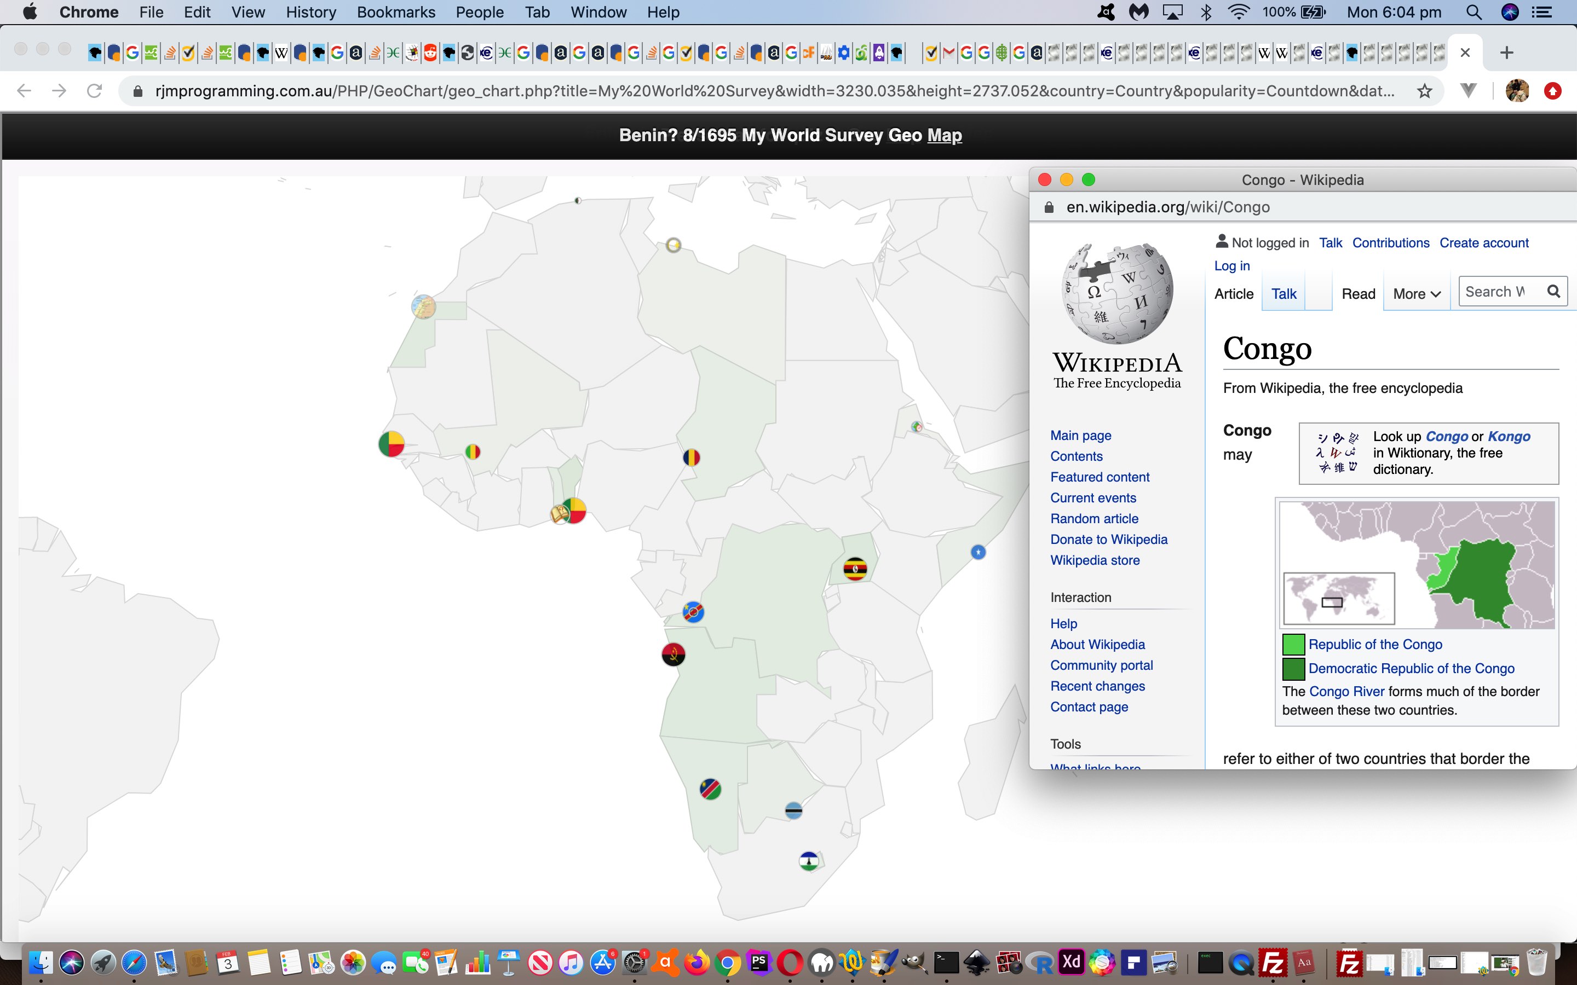Open Democratic Republic of the Congo link
The width and height of the screenshot is (1577, 985).
coord(1411,668)
